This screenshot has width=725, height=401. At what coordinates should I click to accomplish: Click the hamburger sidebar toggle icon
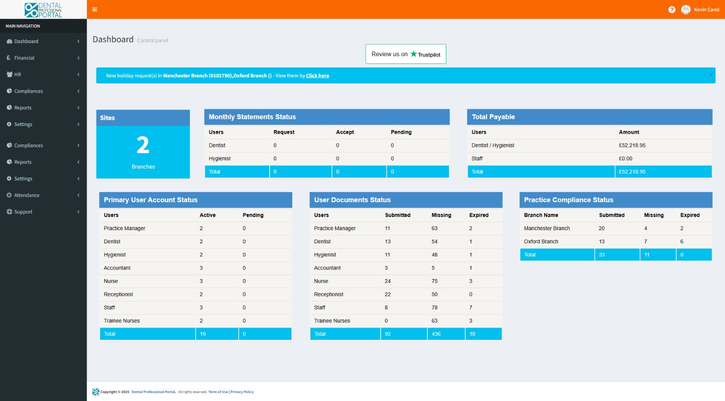click(x=95, y=10)
